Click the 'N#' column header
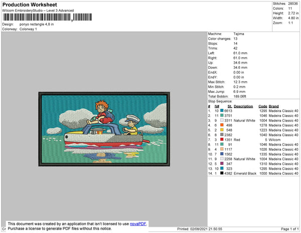Image resolution: width=301 pixels, height=233 pixels. pos(217,106)
